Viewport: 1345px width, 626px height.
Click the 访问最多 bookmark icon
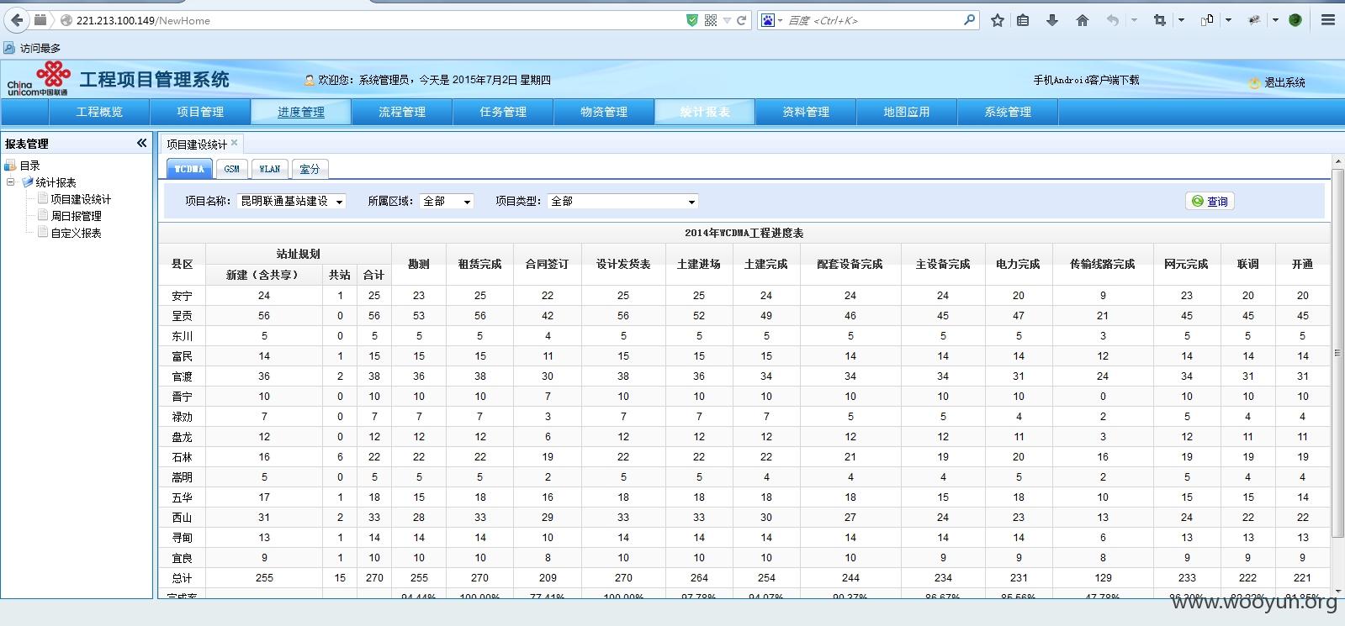pyautogui.click(x=9, y=48)
